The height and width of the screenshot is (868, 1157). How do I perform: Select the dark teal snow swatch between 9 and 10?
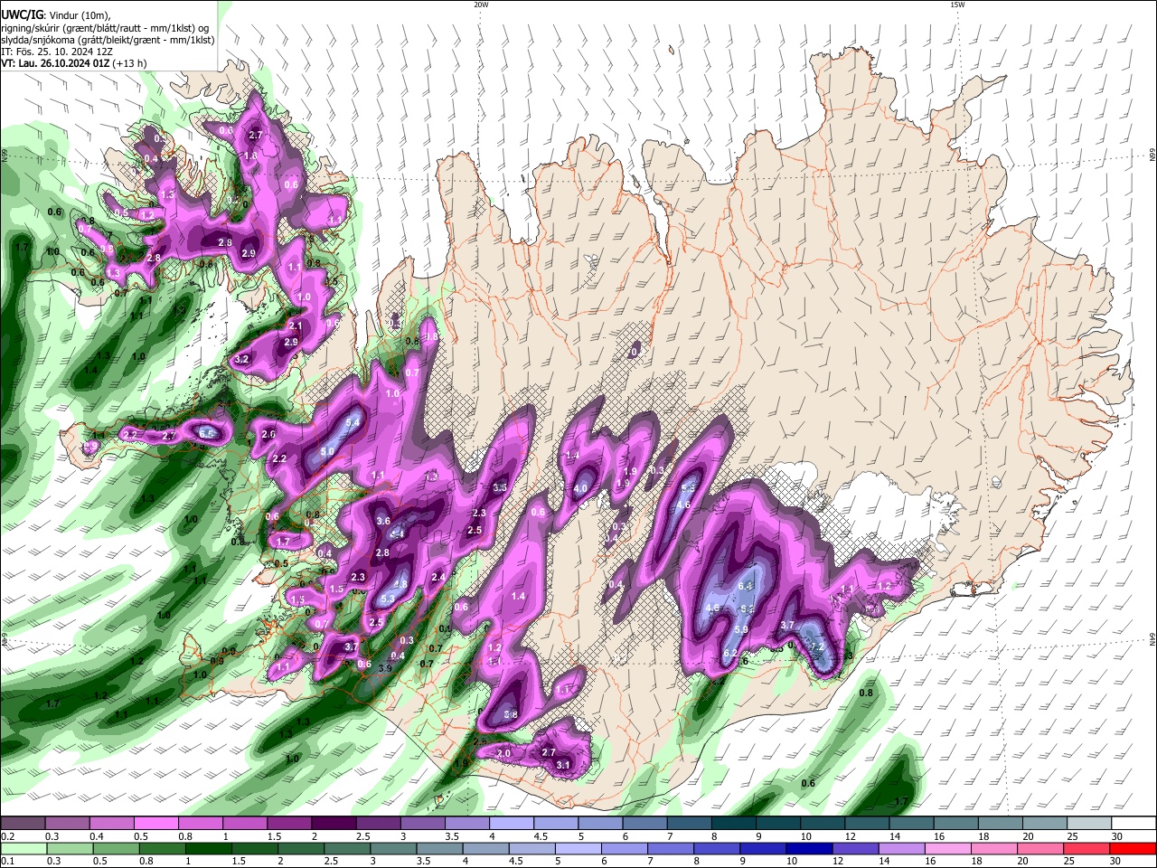point(778,823)
